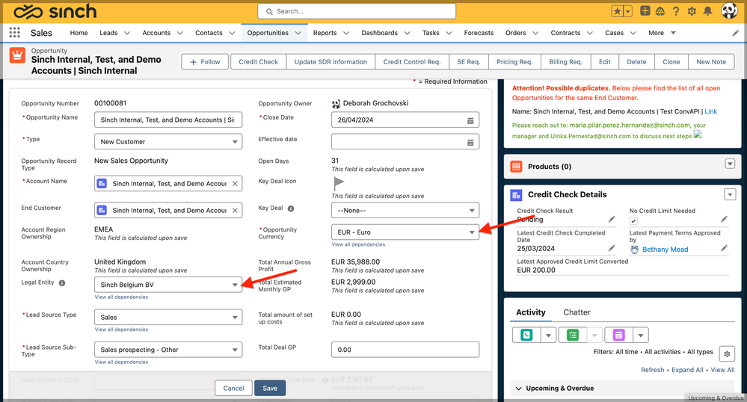Click the edit navigation pencil icon
Image resolution: width=747 pixels, height=402 pixels.
[736, 33]
